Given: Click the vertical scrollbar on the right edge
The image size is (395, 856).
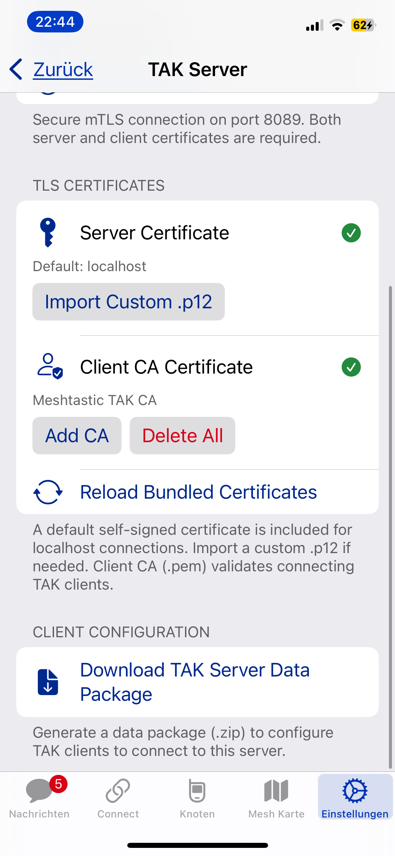Looking at the screenshot, I should (390, 527).
